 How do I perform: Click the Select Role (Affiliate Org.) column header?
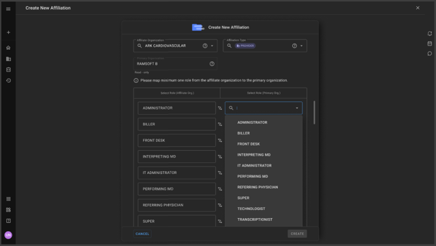pos(177,93)
